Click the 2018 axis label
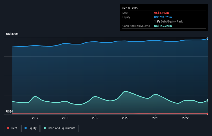This screenshot has height=136, width=212. [x=65, y=118]
